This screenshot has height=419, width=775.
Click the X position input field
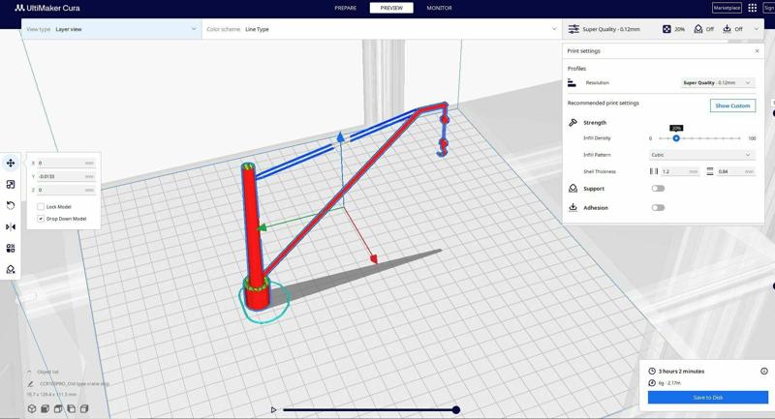[x=66, y=163]
